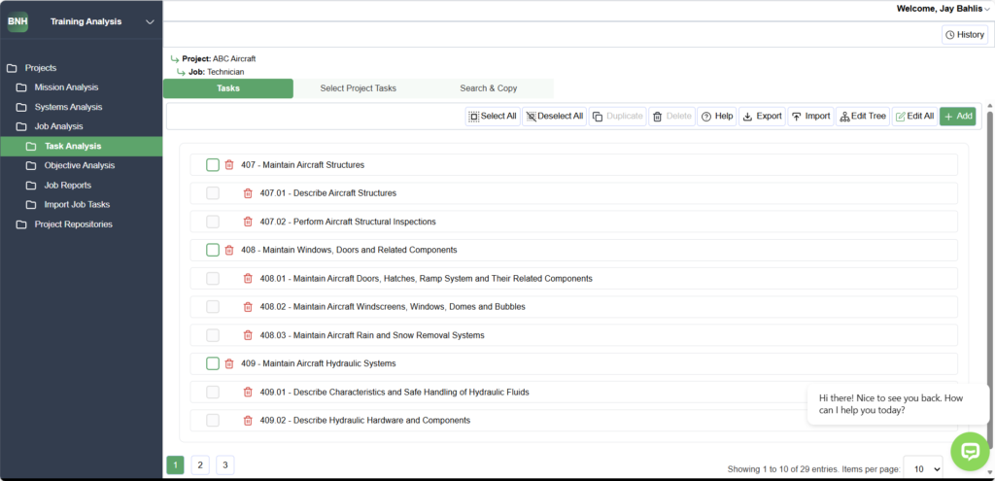The image size is (995, 481).
Task: Open the Search & Copy tab
Action: [488, 88]
